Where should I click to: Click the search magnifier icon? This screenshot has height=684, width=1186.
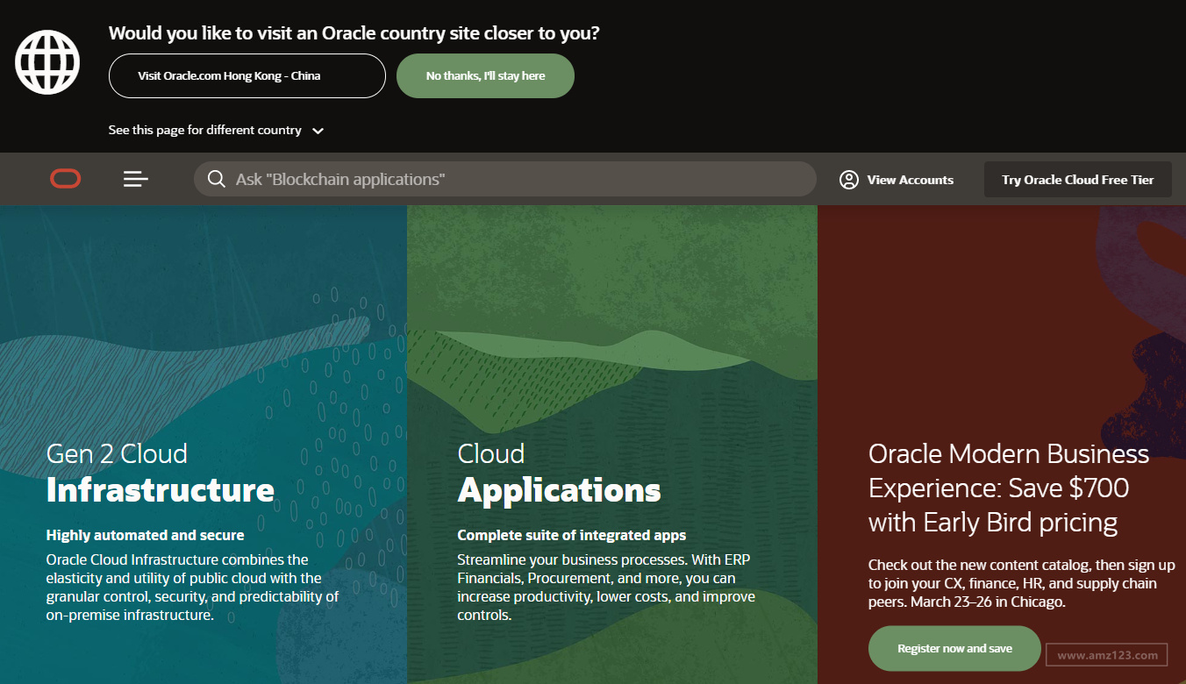pyautogui.click(x=217, y=179)
